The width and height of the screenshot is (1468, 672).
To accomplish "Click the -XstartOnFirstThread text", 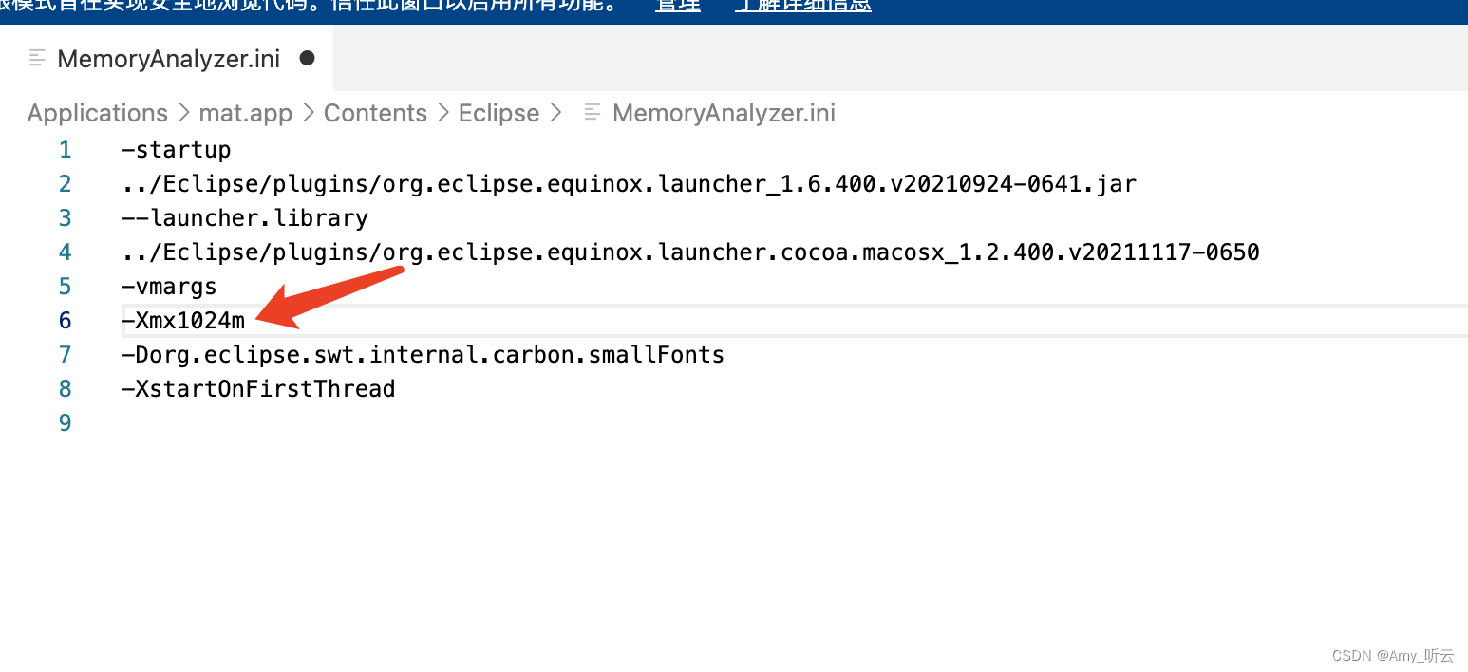I will 258,388.
